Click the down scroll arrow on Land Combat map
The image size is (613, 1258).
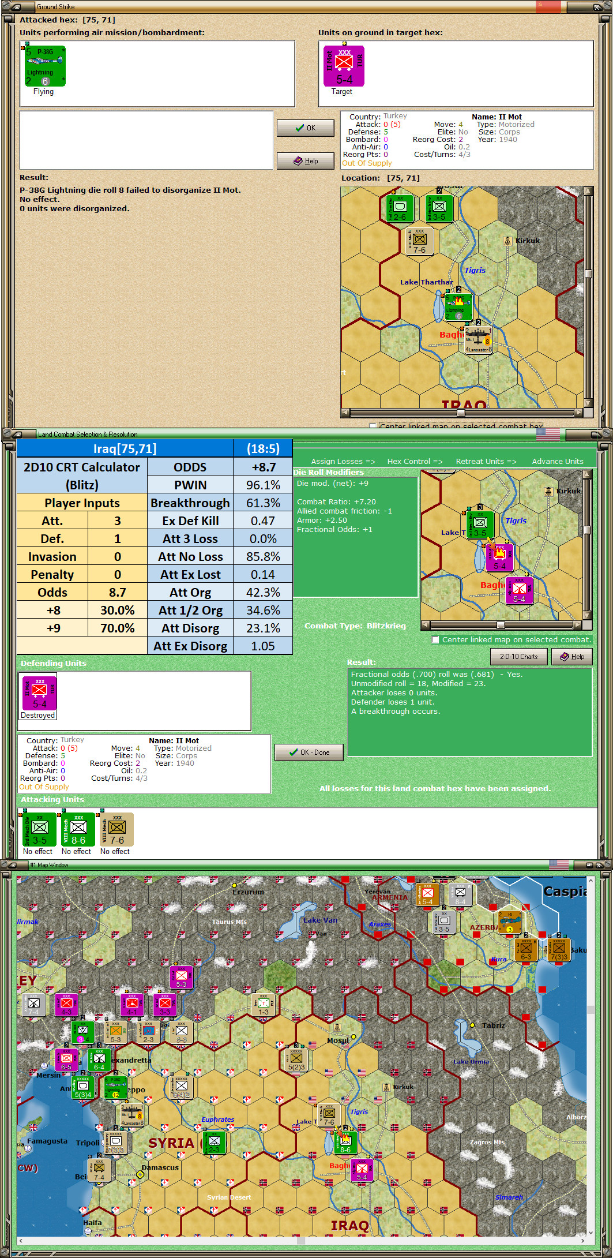pos(588,615)
